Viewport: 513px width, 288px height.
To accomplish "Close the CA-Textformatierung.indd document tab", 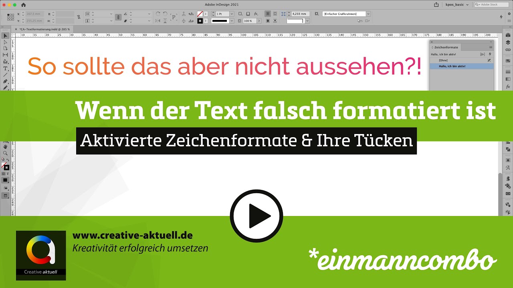I will point(16,29).
